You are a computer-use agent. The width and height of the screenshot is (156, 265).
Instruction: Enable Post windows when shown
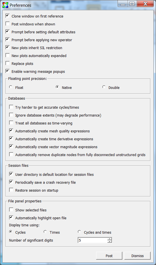point(8,24)
